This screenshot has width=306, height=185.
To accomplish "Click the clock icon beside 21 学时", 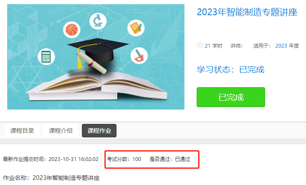I will point(200,46).
